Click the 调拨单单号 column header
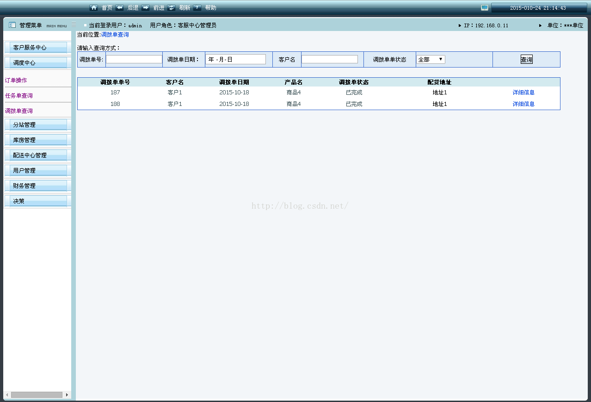This screenshot has height=402, width=591. click(x=115, y=82)
